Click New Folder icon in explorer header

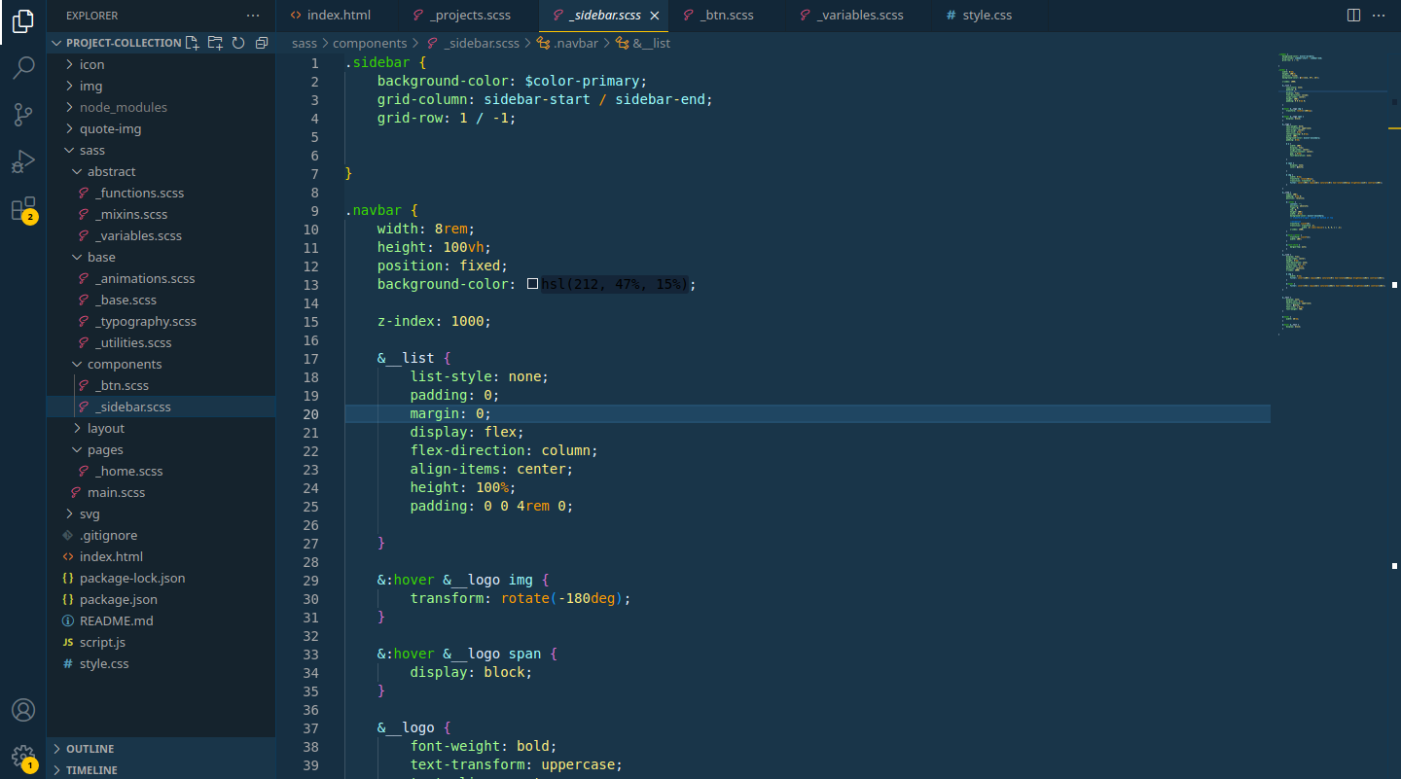[x=215, y=43]
